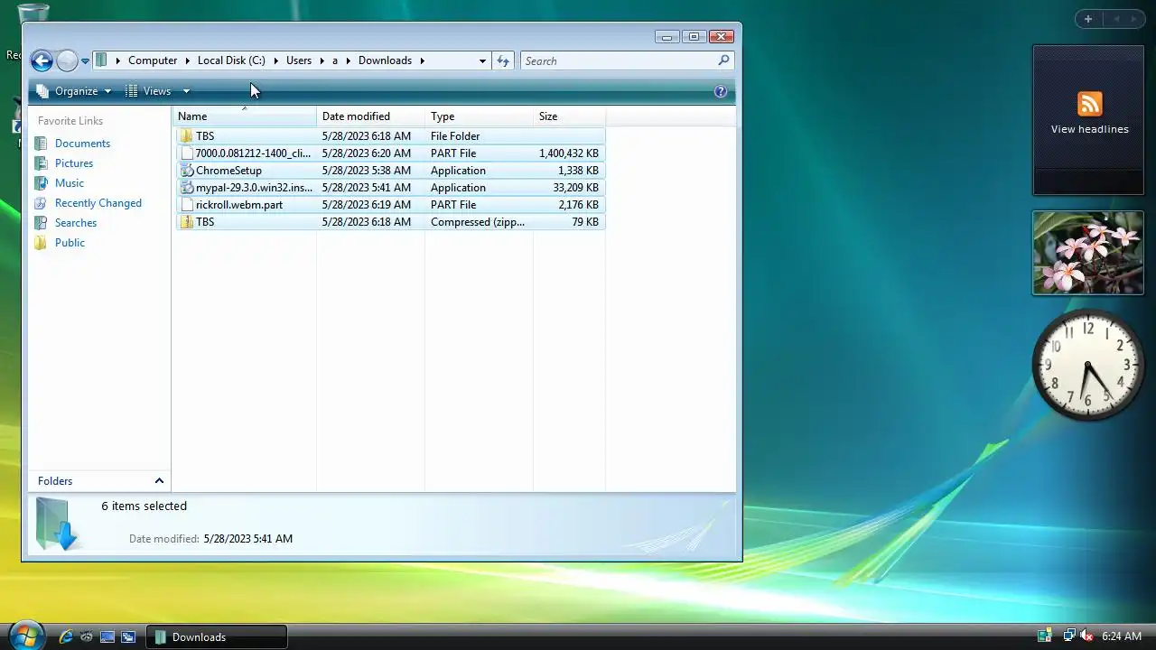Screen dimensions: 1156x650
Task: Click the Back navigation arrow button
Action: [x=42, y=60]
